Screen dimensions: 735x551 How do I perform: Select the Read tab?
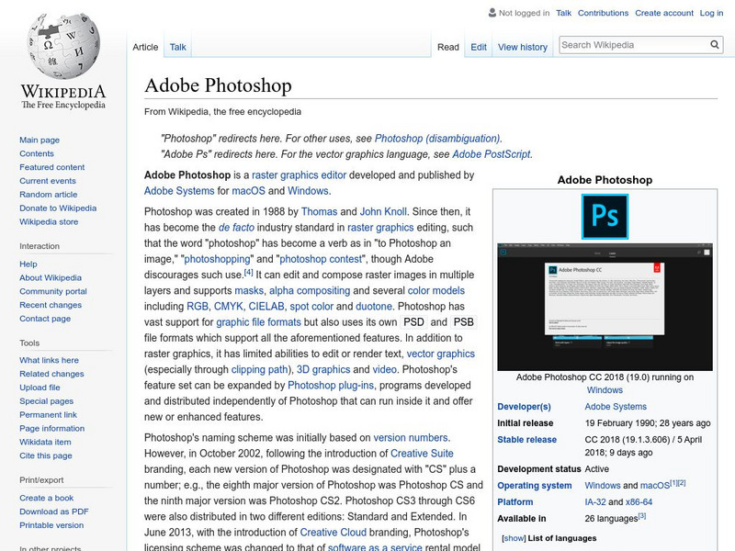[x=448, y=47]
